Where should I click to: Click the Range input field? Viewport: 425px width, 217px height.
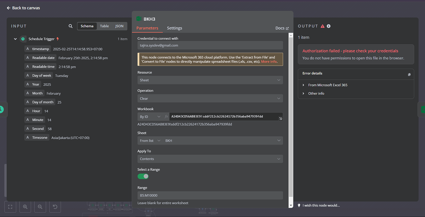pyautogui.click(x=210, y=195)
